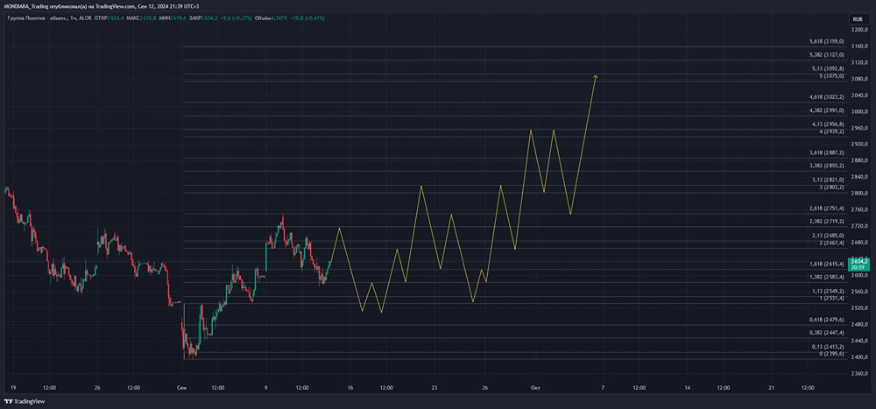Click the 23 date label on time axis
The image size is (876, 409).
point(434,387)
